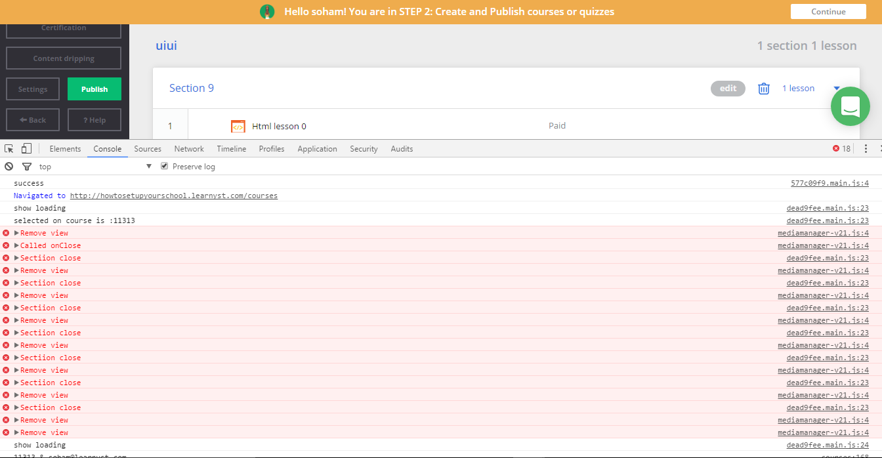
Task: Select the Console tab
Action: pyautogui.click(x=108, y=149)
